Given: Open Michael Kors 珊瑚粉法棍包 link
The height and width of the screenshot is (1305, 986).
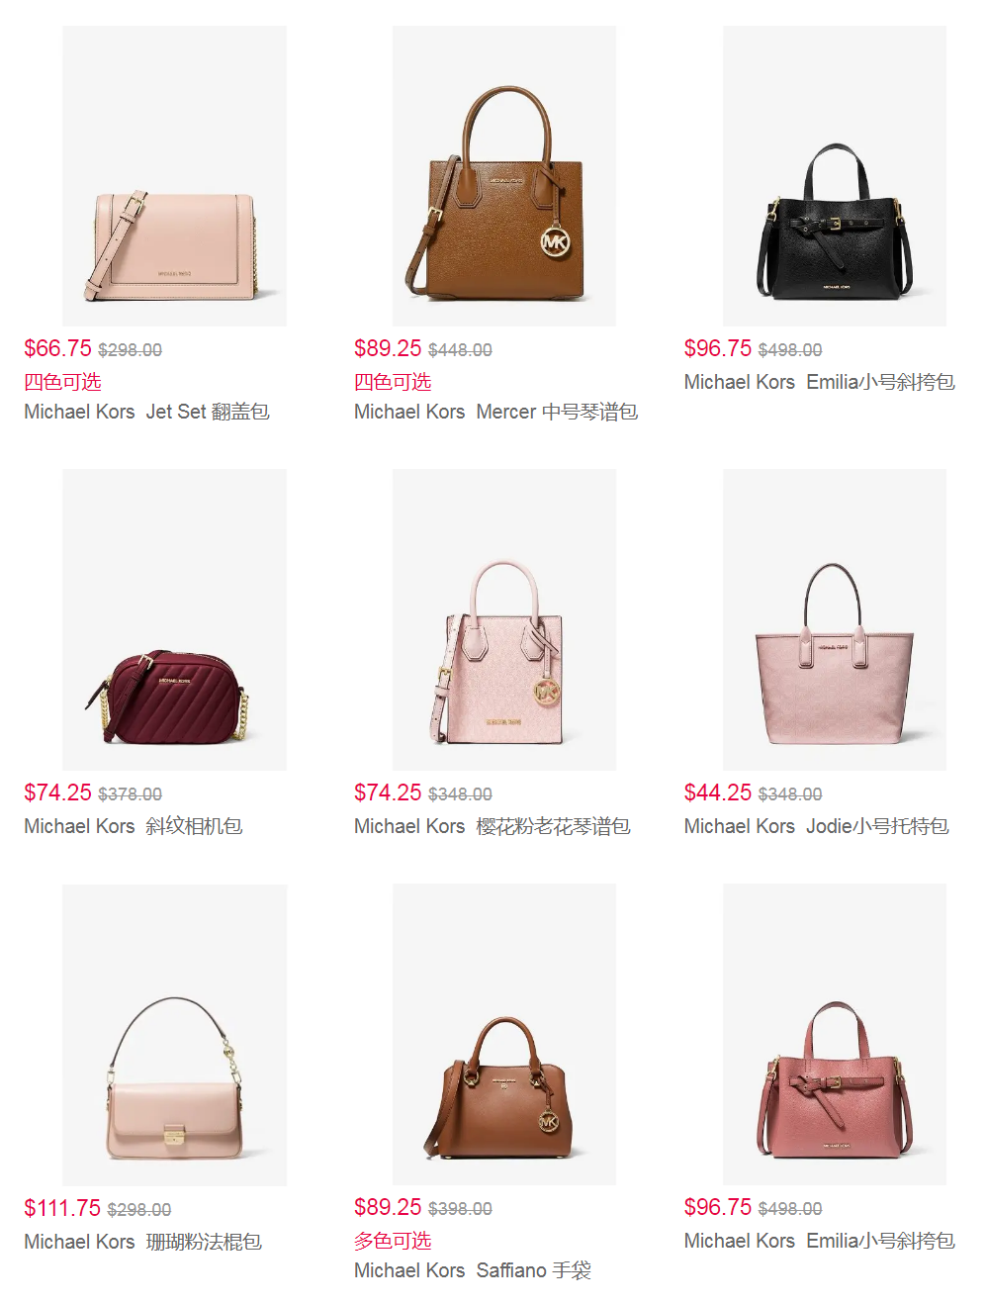Looking at the screenshot, I should pyautogui.click(x=143, y=1242).
